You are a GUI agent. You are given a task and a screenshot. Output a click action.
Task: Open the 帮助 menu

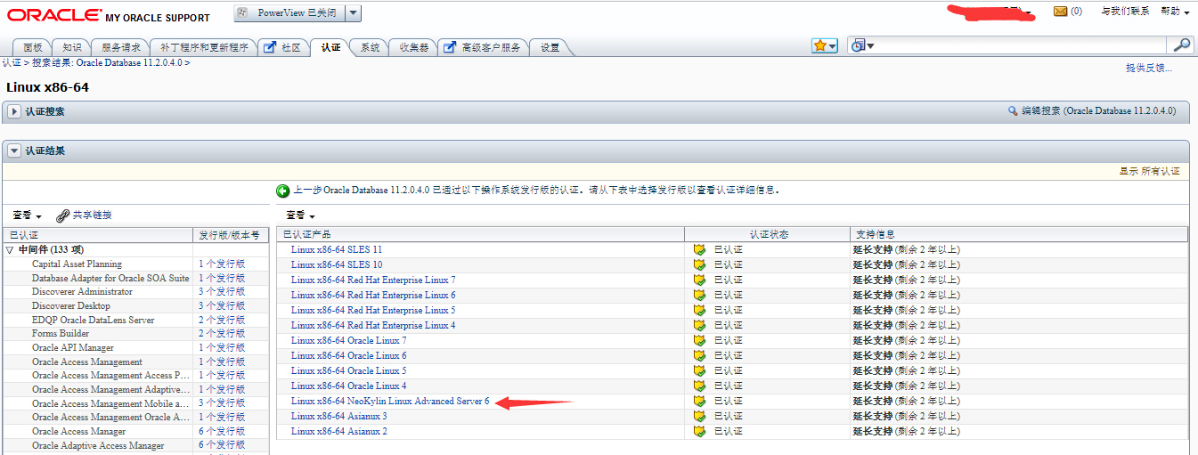1176,12
